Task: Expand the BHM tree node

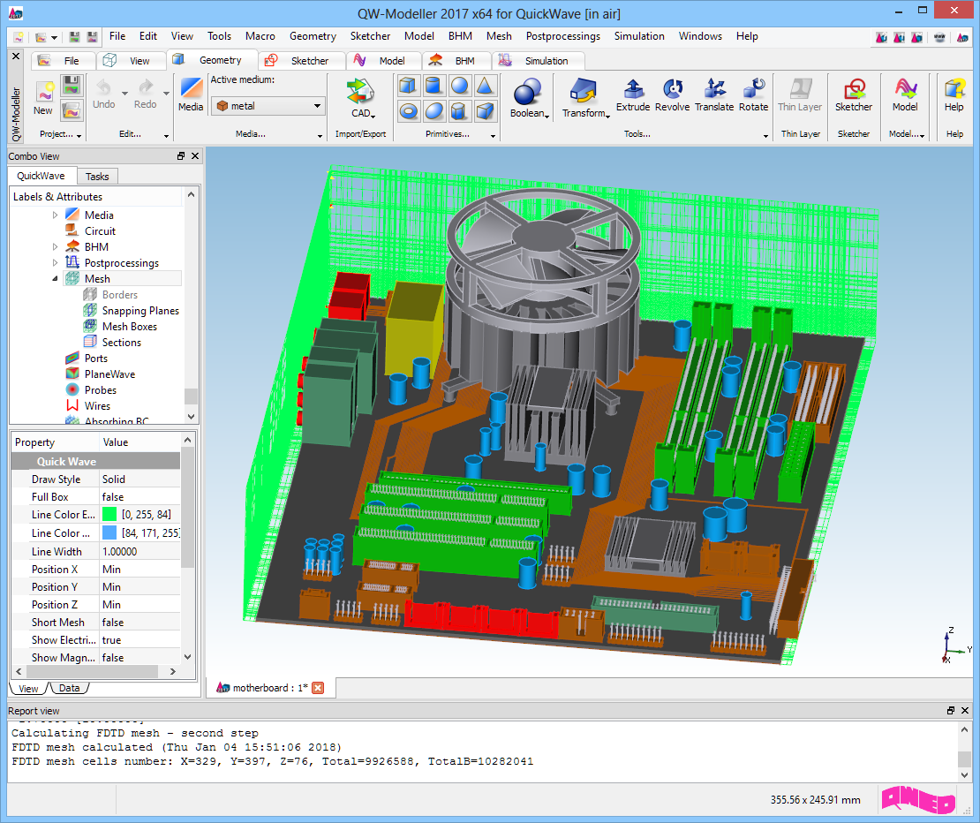Action: click(55, 247)
